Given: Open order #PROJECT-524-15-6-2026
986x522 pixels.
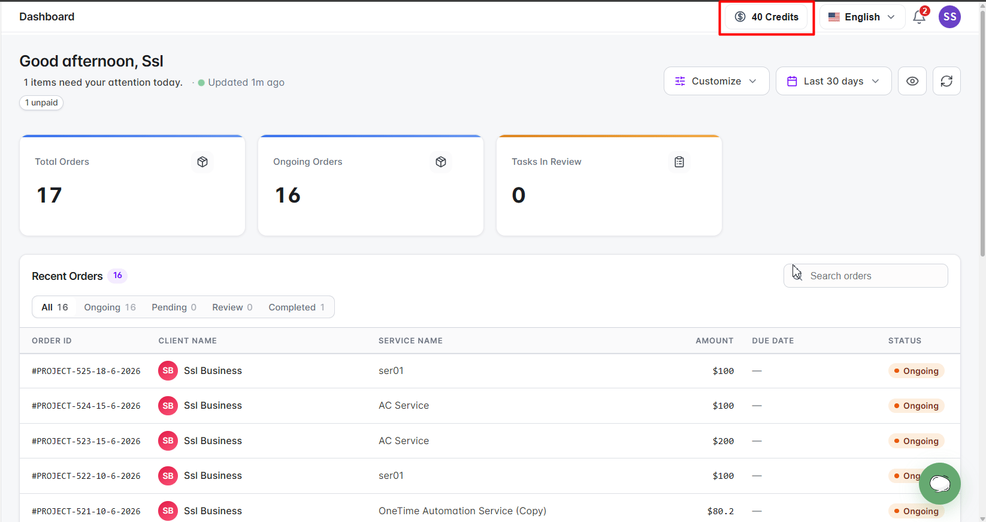Looking at the screenshot, I should 86,406.
